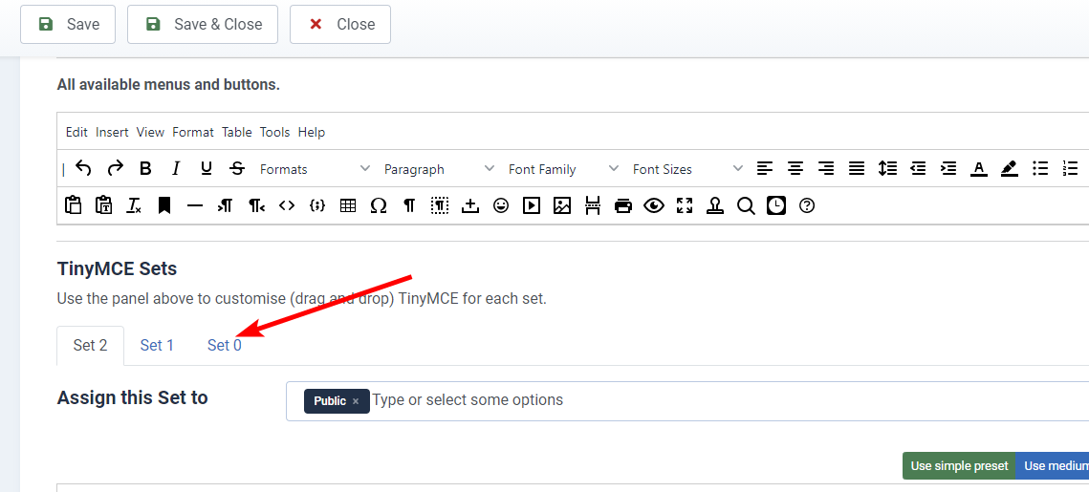Click the left-to-right direction icon
1089x492 pixels.
(x=225, y=205)
